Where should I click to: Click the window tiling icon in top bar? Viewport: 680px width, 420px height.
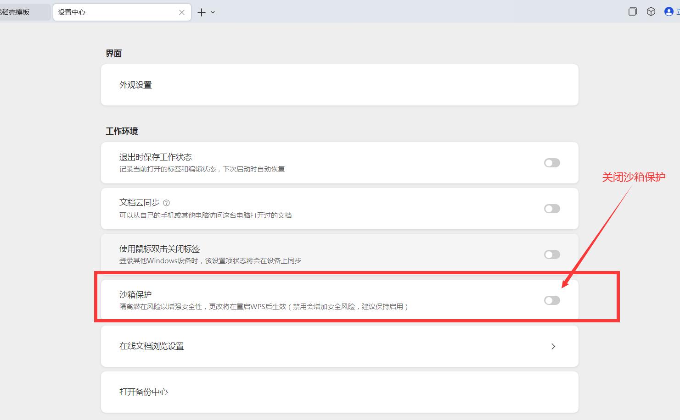pyautogui.click(x=633, y=12)
